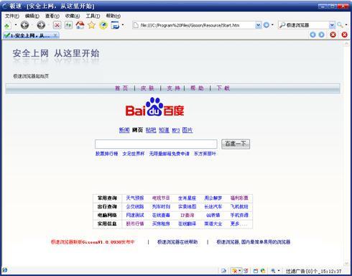This screenshot has width=352, height=276.
Task: Click the red X Stop button
Action: pos(57,25)
